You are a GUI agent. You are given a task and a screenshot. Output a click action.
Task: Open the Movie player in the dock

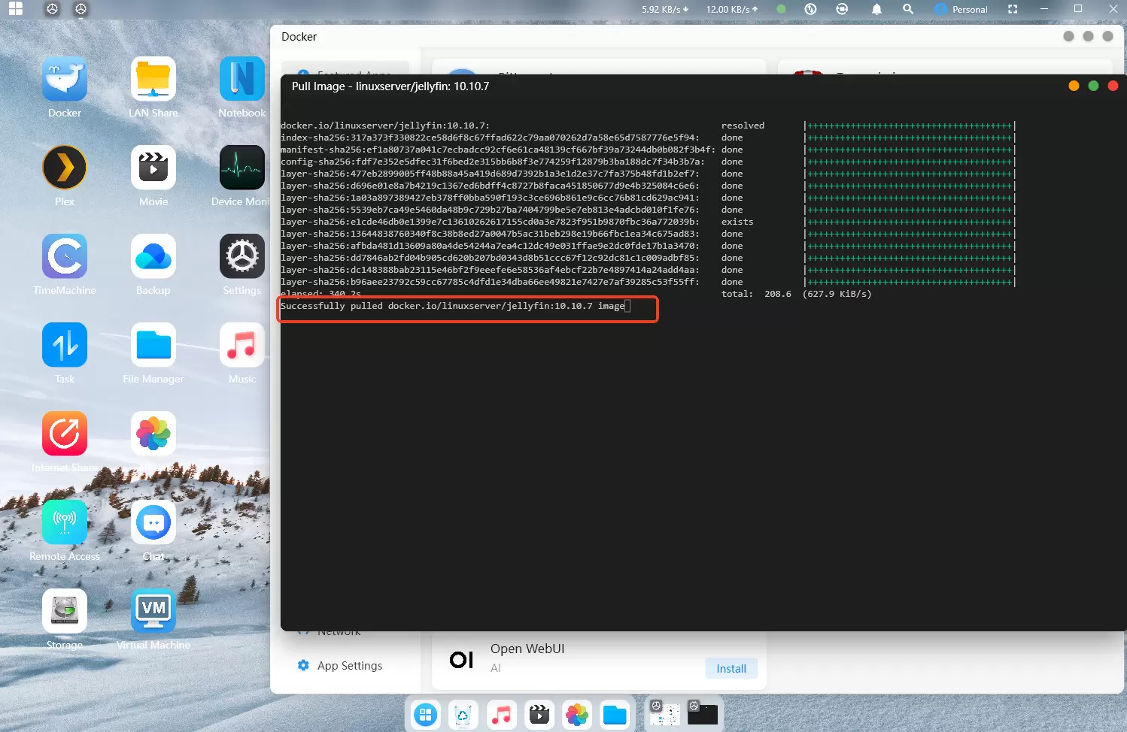539,715
